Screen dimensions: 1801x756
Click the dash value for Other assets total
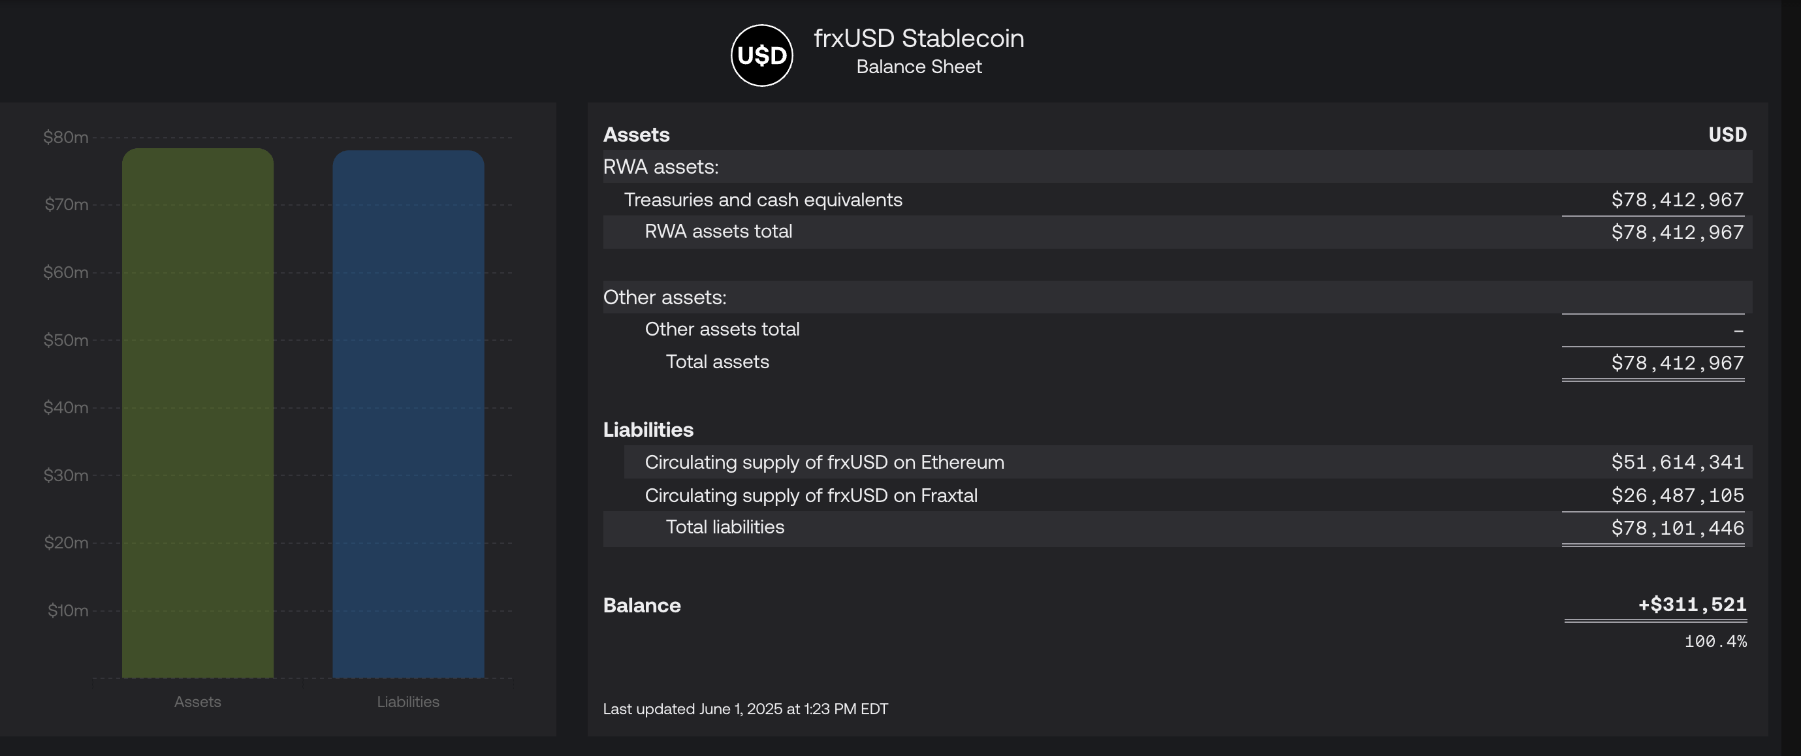pyautogui.click(x=1738, y=330)
